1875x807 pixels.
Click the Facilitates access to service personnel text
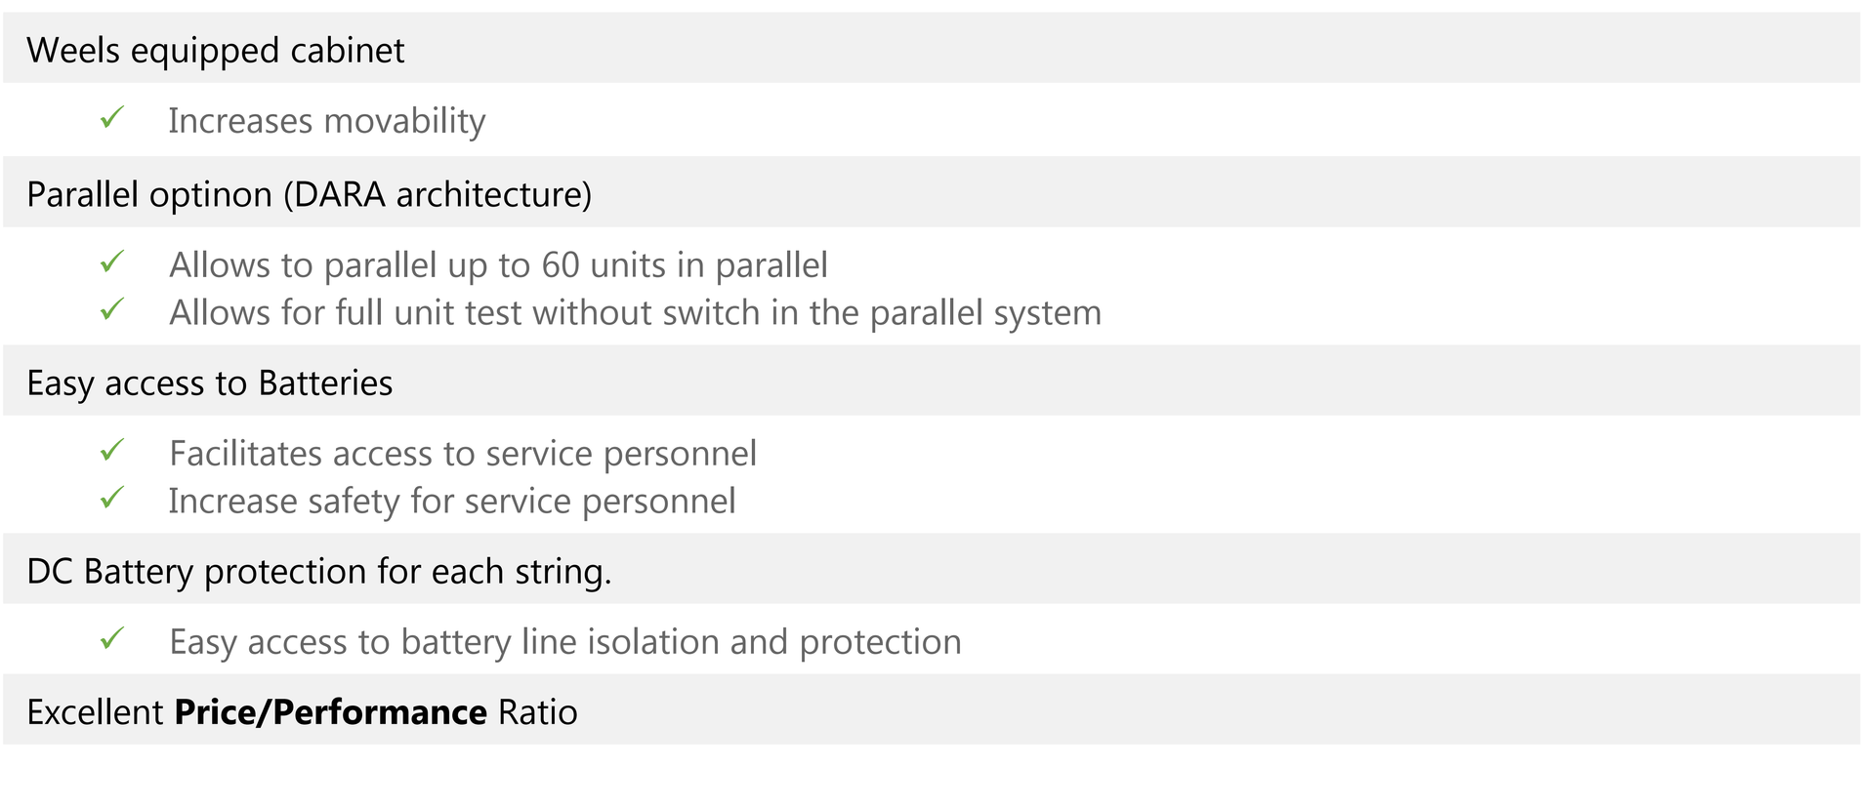pyautogui.click(x=463, y=453)
